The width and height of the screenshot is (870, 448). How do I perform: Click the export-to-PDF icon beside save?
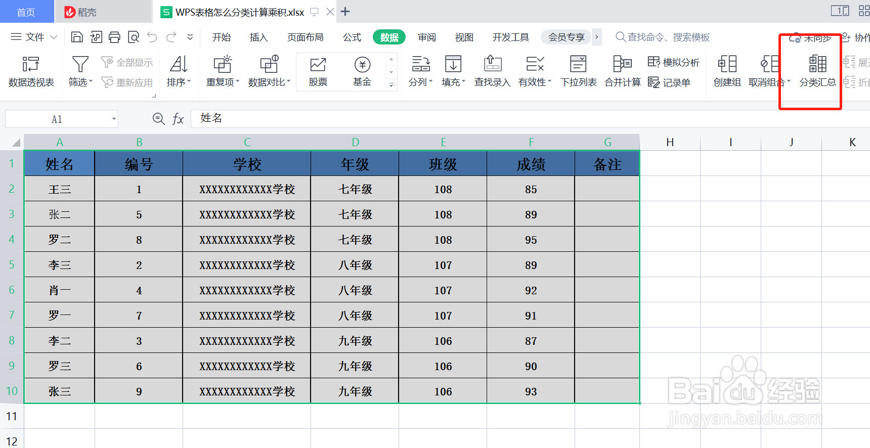pos(96,37)
